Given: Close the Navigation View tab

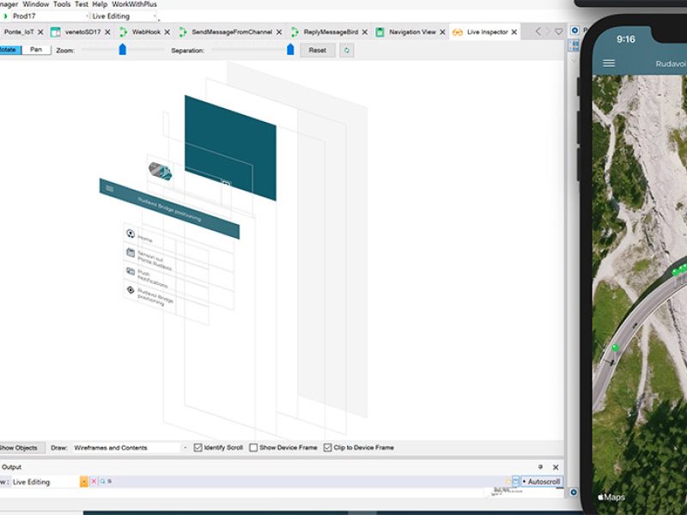Looking at the screenshot, I should pos(442,32).
